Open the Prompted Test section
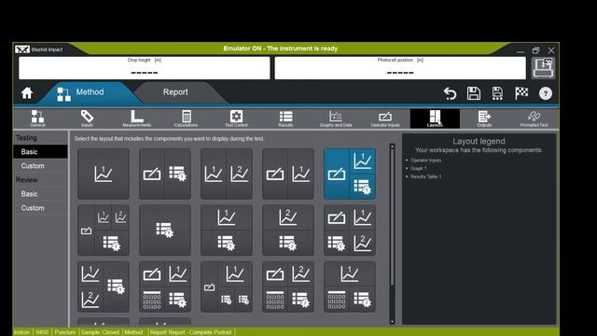 pos(534,119)
